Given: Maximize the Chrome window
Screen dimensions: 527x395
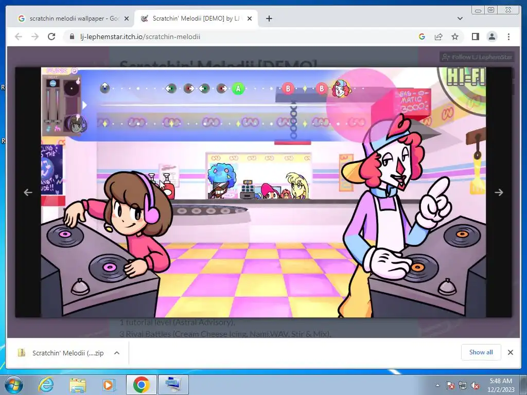Looking at the screenshot, I should (491, 10).
